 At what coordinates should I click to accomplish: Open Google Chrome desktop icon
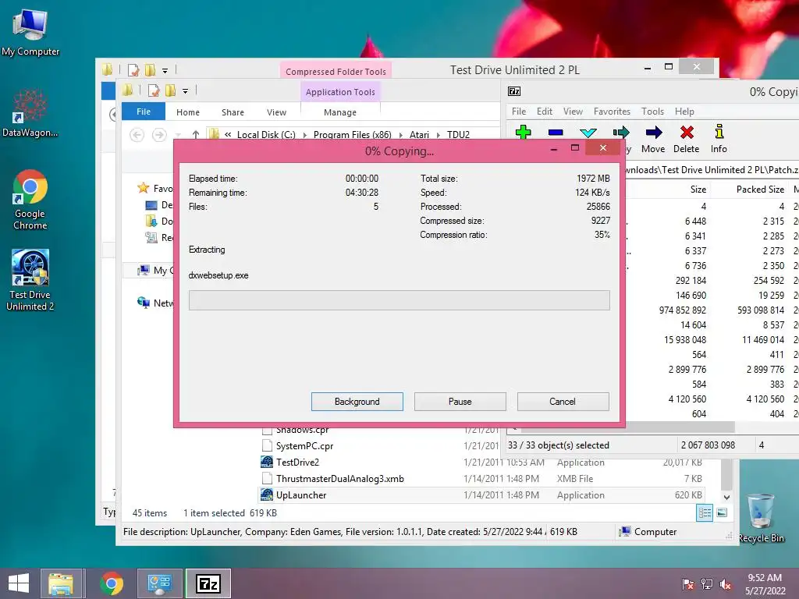click(x=30, y=200)
